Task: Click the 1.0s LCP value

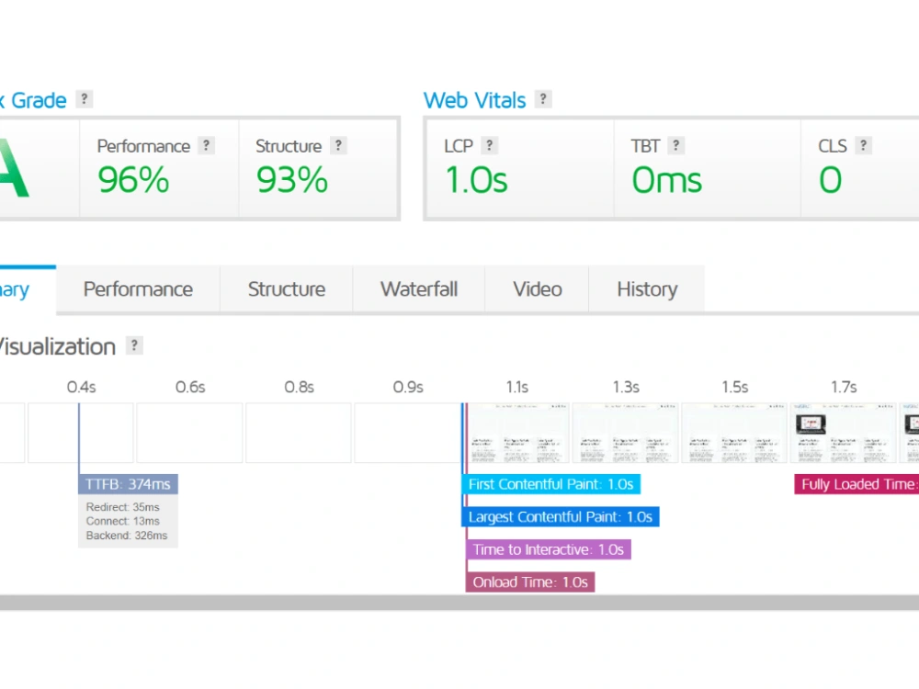Action: tap(476, 180)
